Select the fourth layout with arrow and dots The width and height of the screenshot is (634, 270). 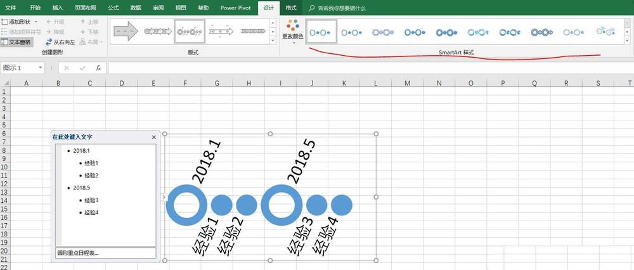(x=221, y=32)
